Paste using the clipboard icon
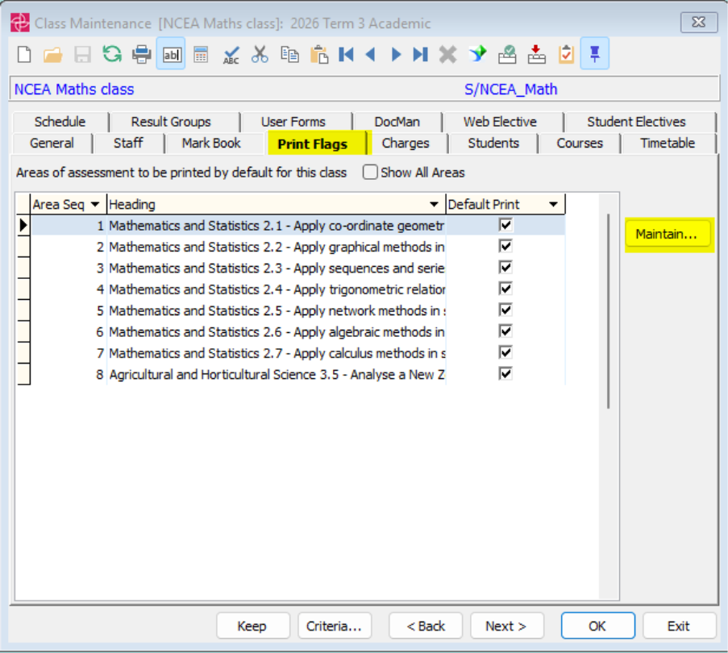 coord(319,54)
